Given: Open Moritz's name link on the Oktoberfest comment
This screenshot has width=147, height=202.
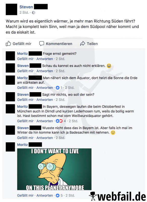Looking at the screenshot, I should (22, 107).
